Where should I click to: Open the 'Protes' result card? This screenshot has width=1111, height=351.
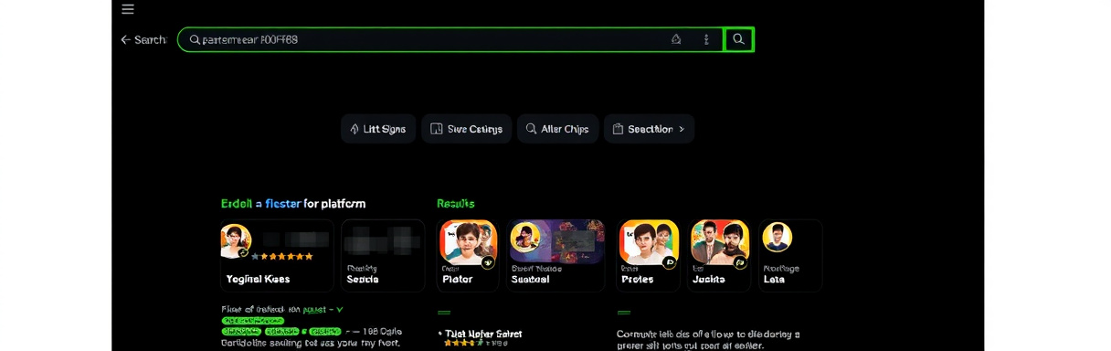(x=649, y=255)
